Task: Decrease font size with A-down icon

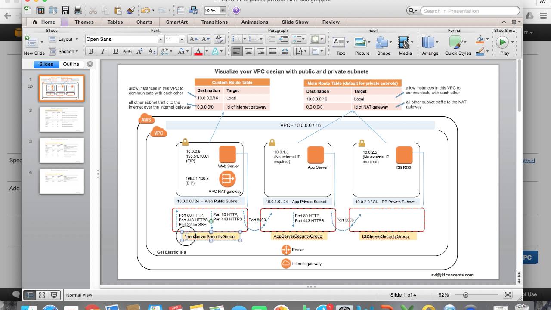Action: point(205,39)
